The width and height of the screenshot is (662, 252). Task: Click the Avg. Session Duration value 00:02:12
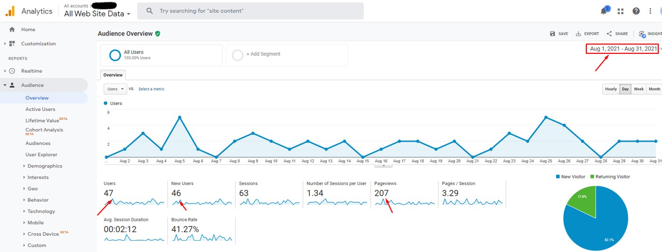point(121,229)
